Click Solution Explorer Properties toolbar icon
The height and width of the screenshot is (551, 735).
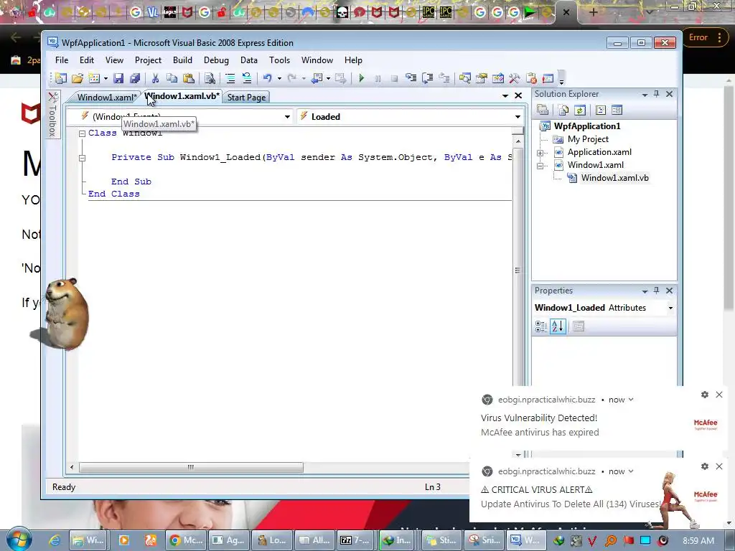point(543,110)
